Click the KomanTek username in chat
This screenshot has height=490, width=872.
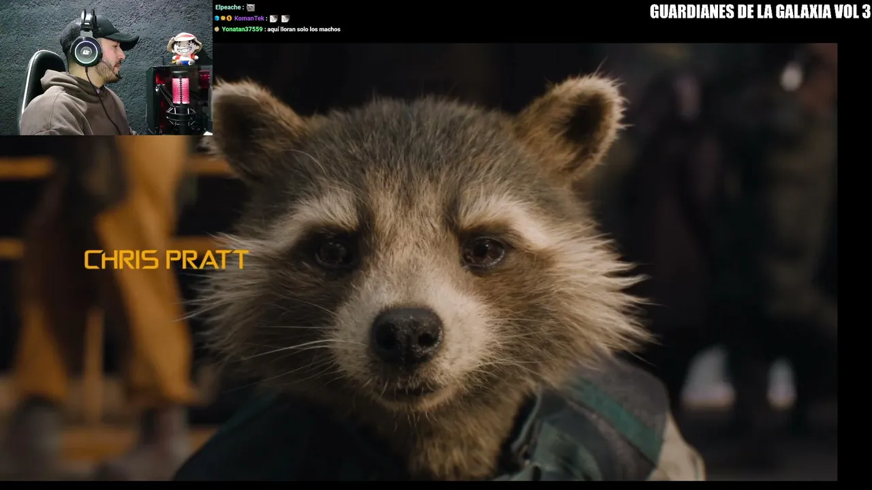pos(249,18)
